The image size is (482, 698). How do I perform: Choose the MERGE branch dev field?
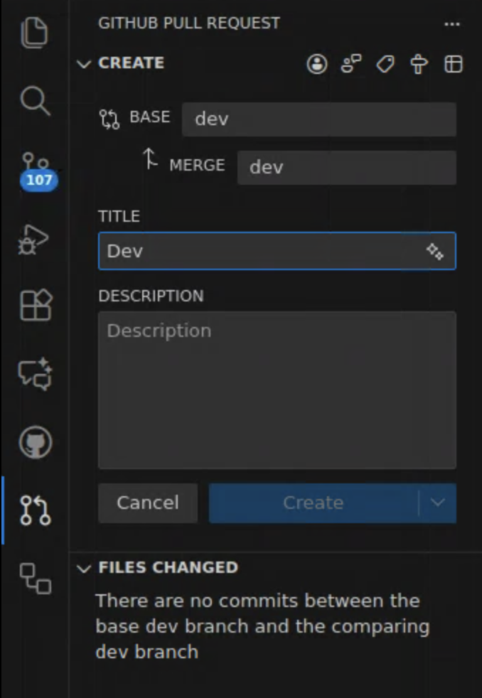(x=346, y=167)
